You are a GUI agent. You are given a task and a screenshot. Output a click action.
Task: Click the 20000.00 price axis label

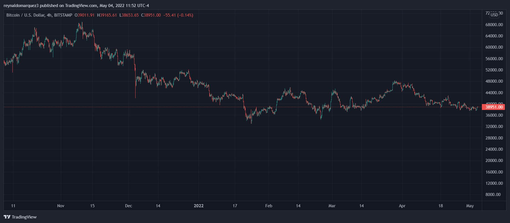point(494,161)
